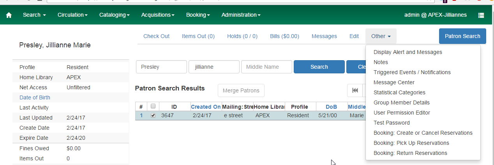Select Booking: Create or Cancel Reservations
Viewport: 494px width, 165px height.
point(423,133)
